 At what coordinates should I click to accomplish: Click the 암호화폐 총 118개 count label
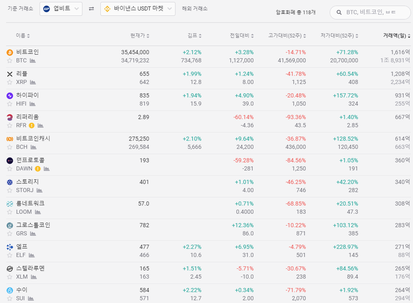tap(295, 12)
